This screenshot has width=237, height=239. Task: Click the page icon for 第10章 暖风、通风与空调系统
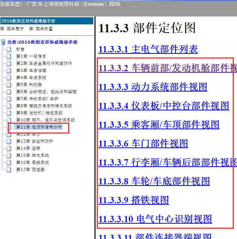tap(9, 120)
